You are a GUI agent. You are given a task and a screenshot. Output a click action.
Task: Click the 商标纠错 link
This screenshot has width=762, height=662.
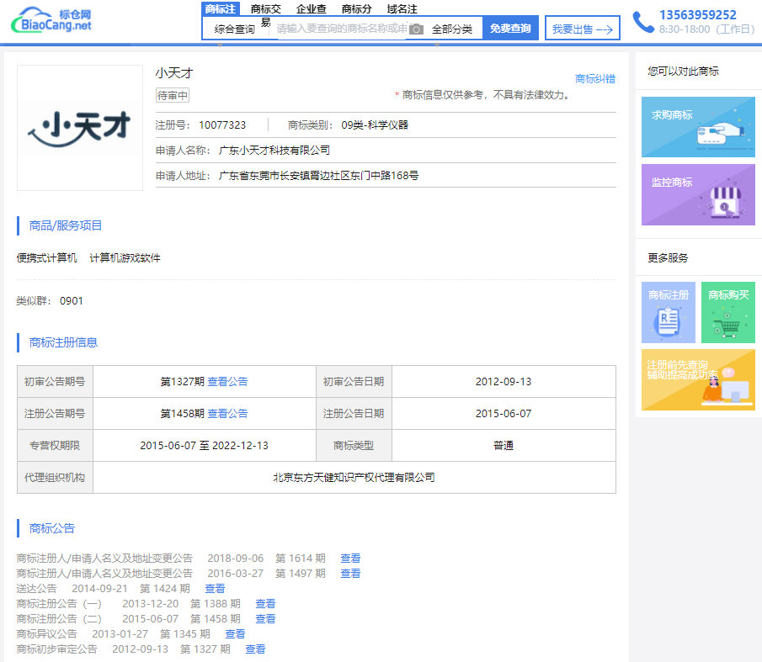click(x=594, y=78)
